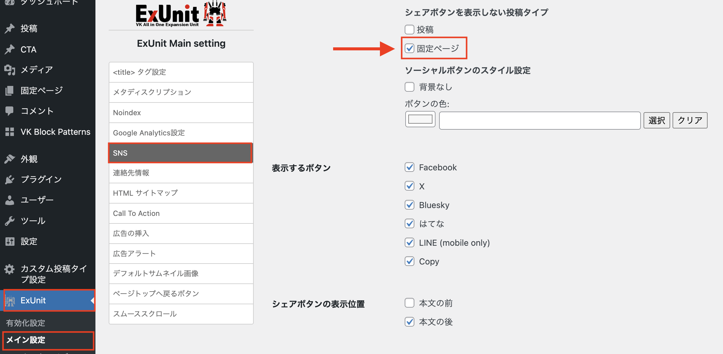Screen dimensions: 723x354
Task: Uncheck the 固定ページ post type checkbox
Action: point(410,48)
